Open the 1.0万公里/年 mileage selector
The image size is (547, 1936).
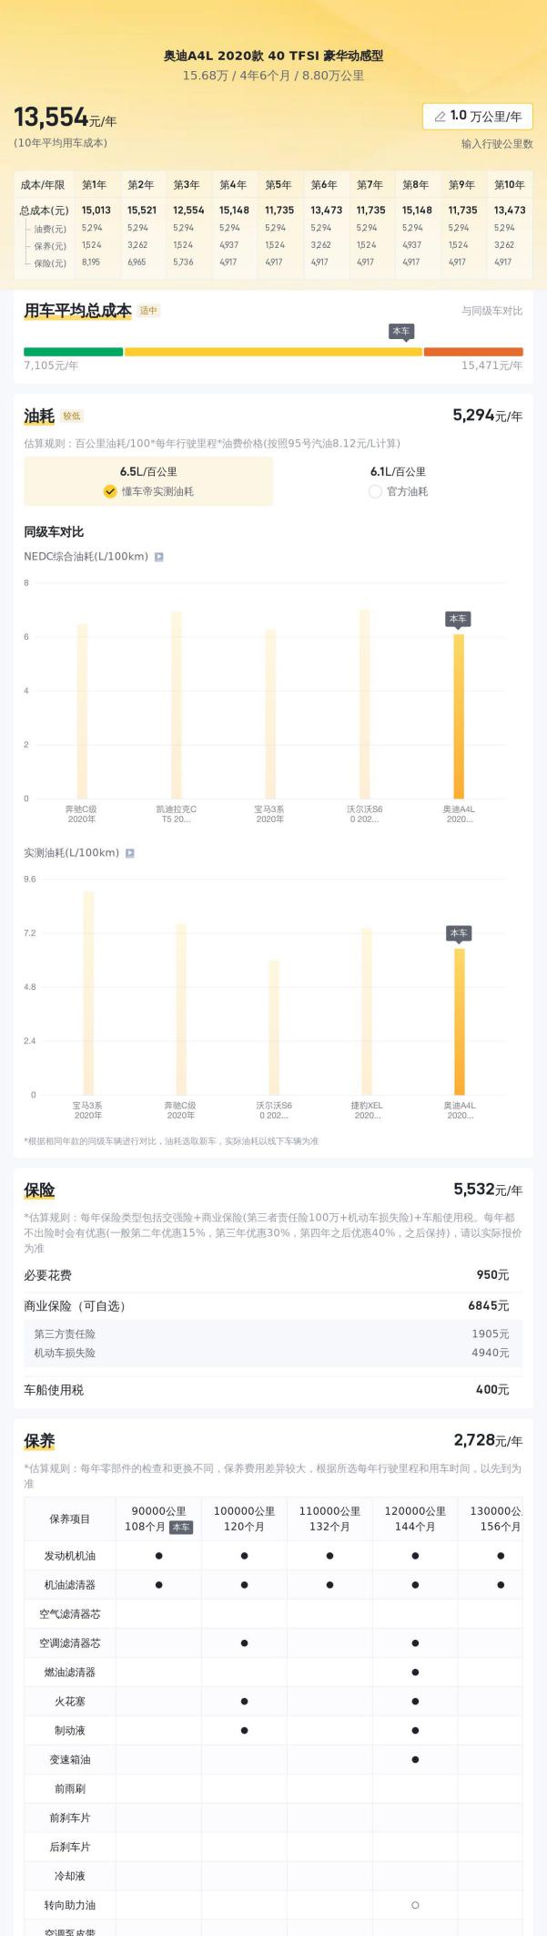[x=478, y=117]
